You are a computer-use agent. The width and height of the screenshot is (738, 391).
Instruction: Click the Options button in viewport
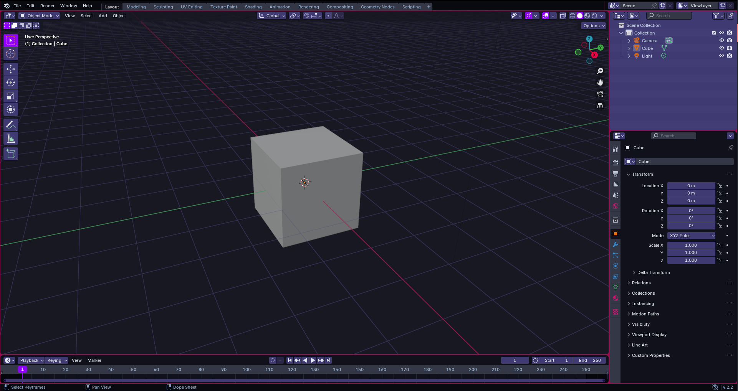click(593, 26)
